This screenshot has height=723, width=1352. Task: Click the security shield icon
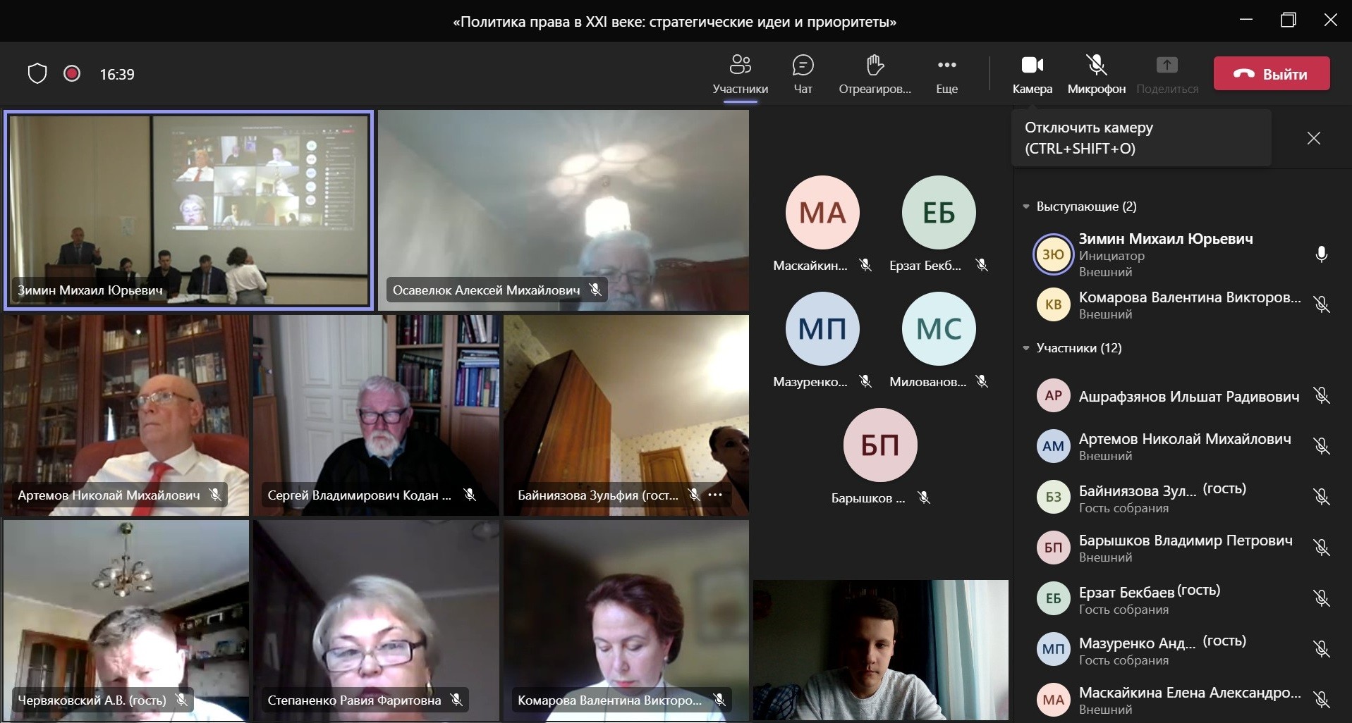click(x=37, y=74)
